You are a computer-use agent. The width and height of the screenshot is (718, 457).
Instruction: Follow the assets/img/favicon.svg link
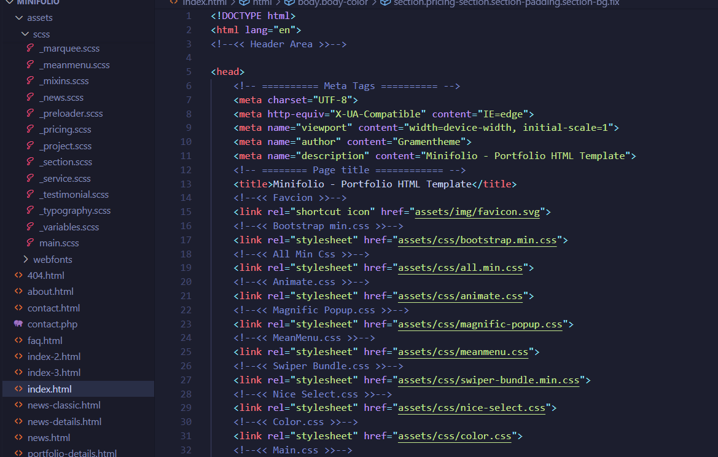pos(477,211)
